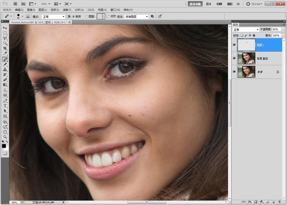The height and width of the screenshot is (205, 287).
Task: Open the view extras dropdown
Action: [x=33, y=4]
